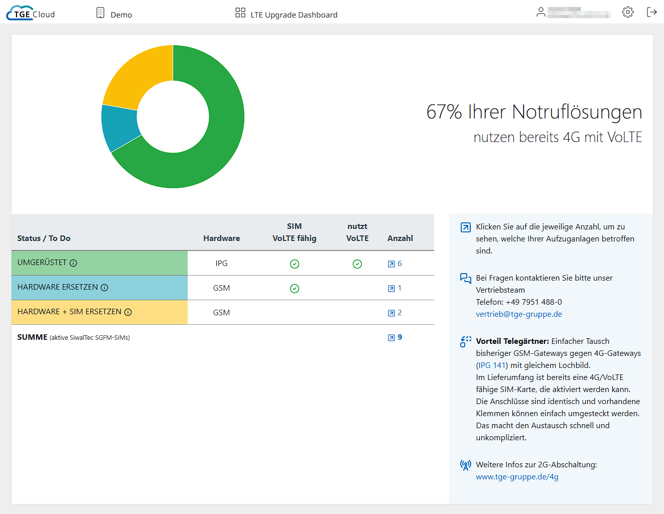Open the IPG 141 product link
This screenshot has width=664, height=514.
[x=492, y=365]
